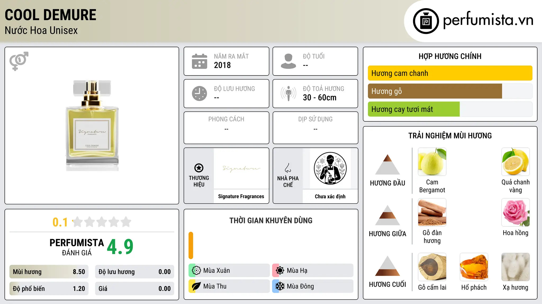
Task: Select the Mùa Xuân season button
Action: (x=229, y=270)
